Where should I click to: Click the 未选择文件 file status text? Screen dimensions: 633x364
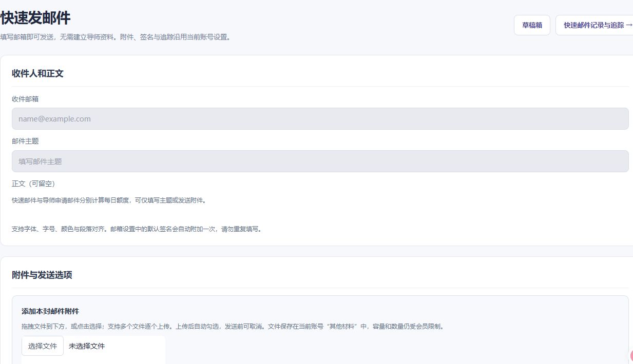point(87,346)
